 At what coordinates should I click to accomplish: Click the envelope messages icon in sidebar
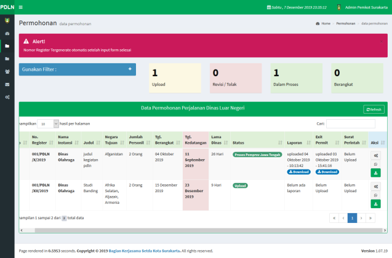coord(7,84)
